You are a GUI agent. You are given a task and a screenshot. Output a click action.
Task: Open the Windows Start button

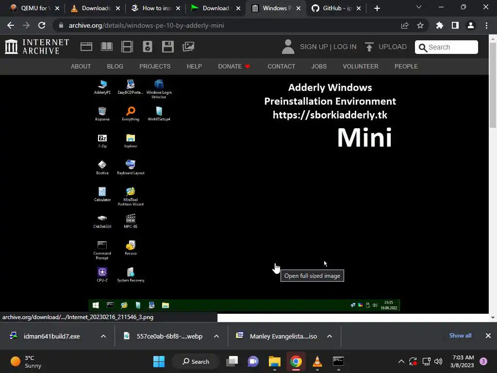point(159,361)
